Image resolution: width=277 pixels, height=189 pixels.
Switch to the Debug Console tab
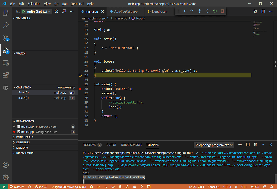[131, 145]
